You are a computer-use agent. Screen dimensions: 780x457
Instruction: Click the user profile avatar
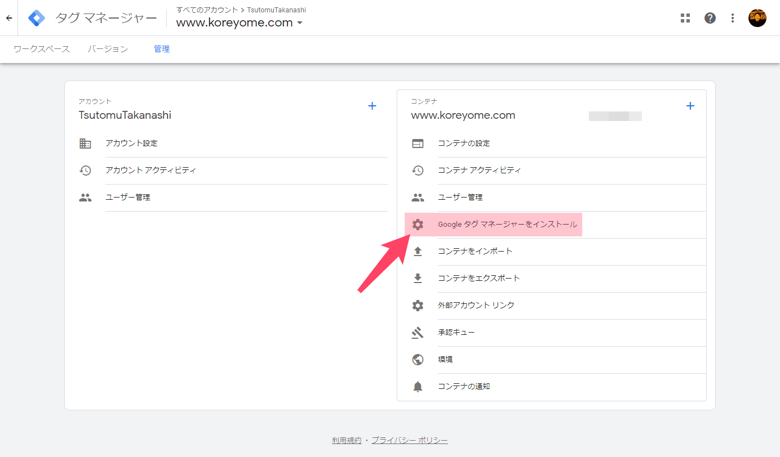(x=757, y=18)
